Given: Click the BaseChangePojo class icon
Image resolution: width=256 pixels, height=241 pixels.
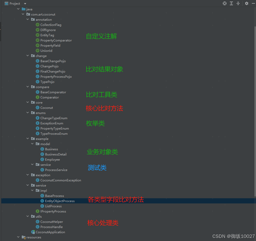Looking at the screenshot, I should pos(38,61).
